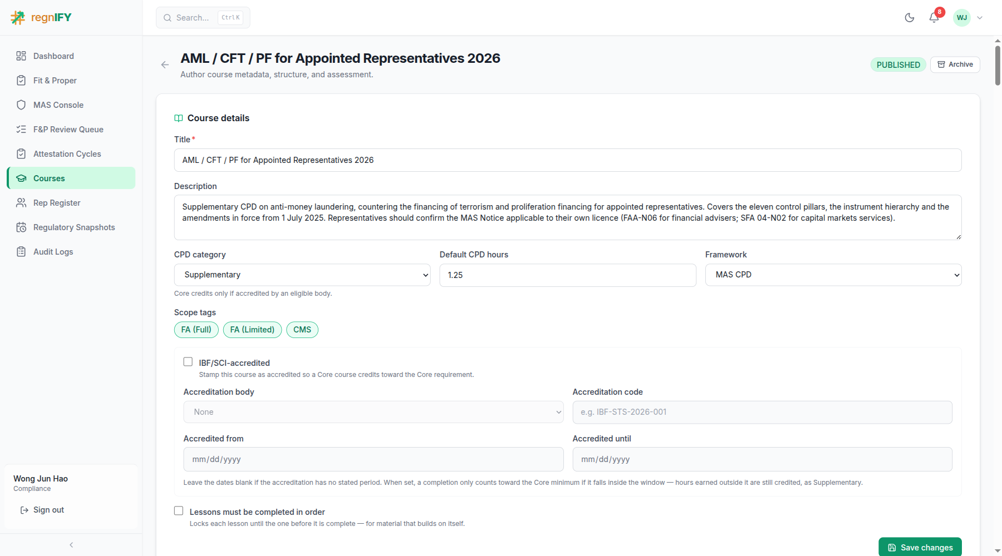Open the Accreditation body dropdown
The image size is (1002, 556).
coord(374,412)
